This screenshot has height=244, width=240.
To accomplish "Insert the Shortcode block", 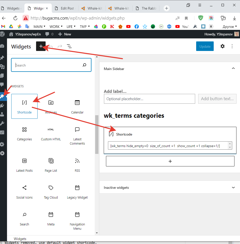I will coord(24,106).
